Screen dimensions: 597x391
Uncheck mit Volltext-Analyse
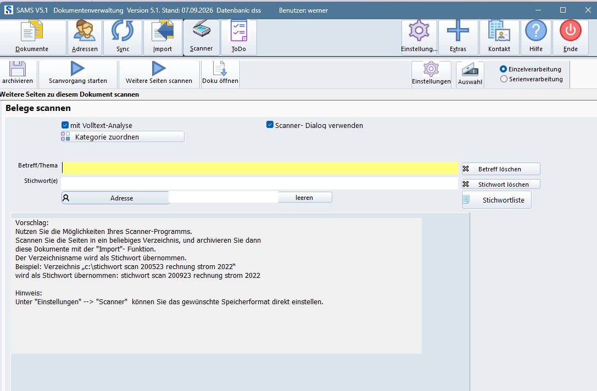(x=65, y=125)
